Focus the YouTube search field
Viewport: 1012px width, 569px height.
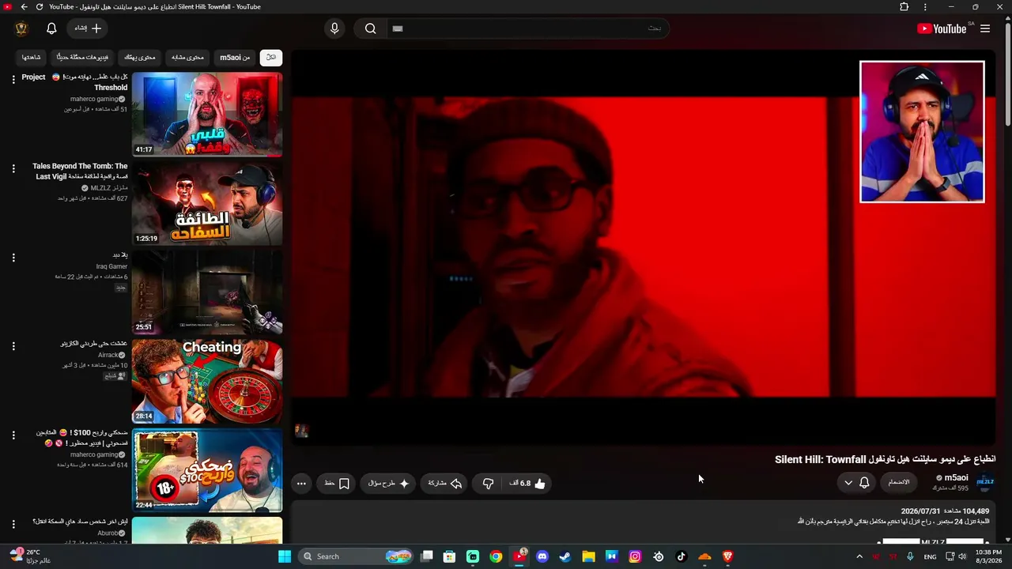pos(527,28)
